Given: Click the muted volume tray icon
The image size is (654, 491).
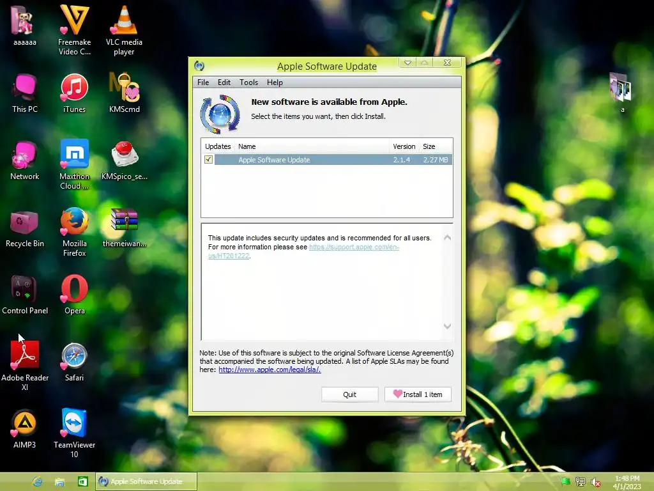Looking at the screenshot, I should point(596,482).
